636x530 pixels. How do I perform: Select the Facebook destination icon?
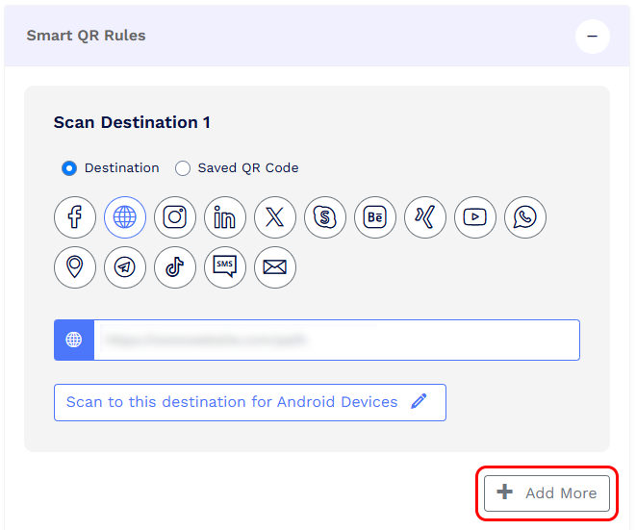click(x=75, y=217)
